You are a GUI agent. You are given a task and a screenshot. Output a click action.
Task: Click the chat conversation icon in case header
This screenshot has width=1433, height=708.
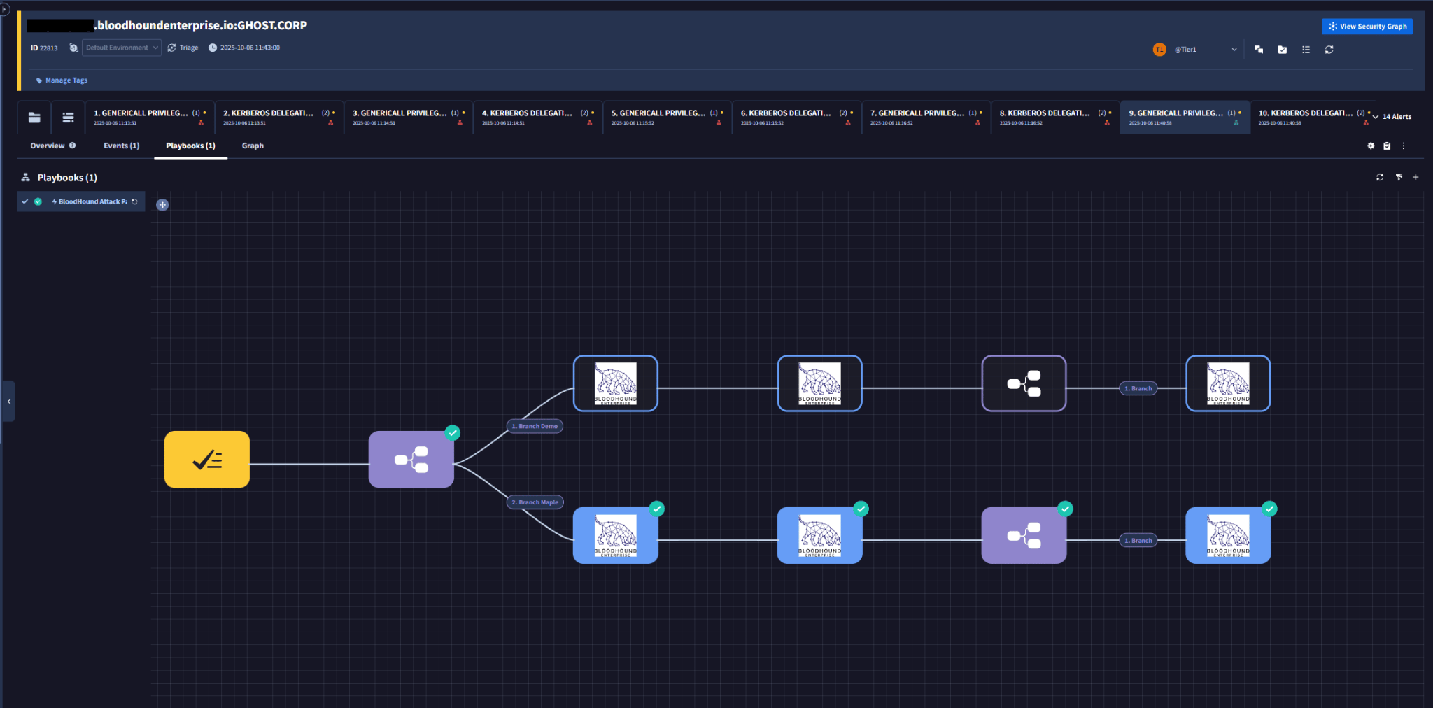point(1259,50)
